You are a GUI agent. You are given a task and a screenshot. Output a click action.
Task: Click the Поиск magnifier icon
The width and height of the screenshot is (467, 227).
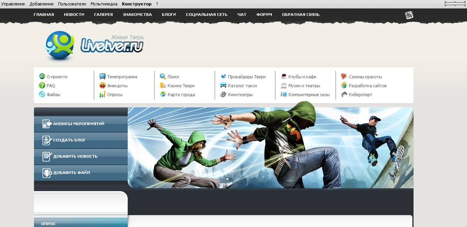(163, 76)
